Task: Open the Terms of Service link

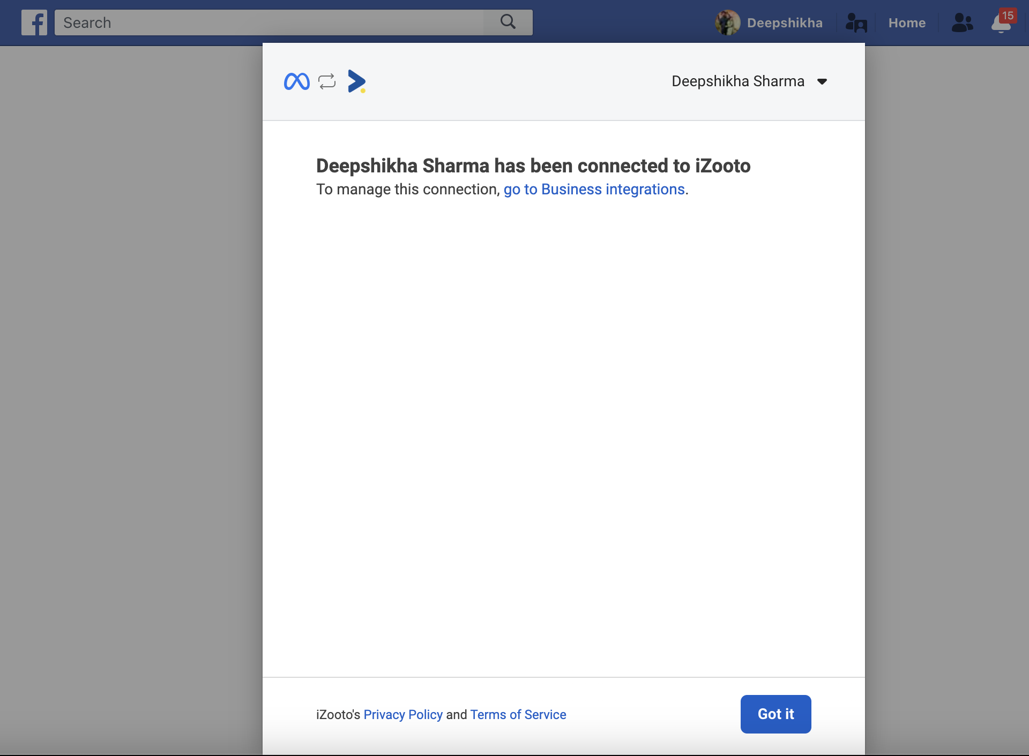Action: click(518, 715)
